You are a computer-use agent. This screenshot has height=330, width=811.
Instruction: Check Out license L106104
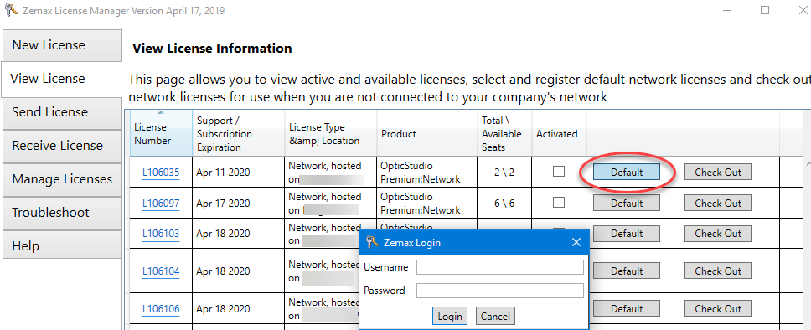click(x=718, y=271)
